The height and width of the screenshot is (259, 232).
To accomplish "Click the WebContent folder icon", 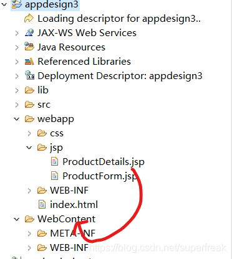I will point(29,219).
